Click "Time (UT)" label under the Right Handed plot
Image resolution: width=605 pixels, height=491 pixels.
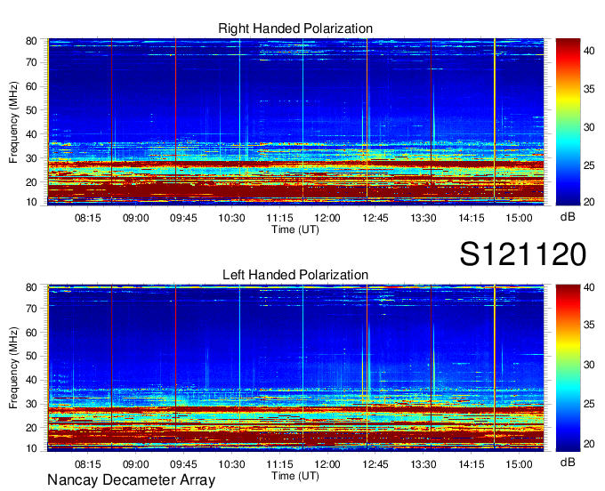coord(295,229)
